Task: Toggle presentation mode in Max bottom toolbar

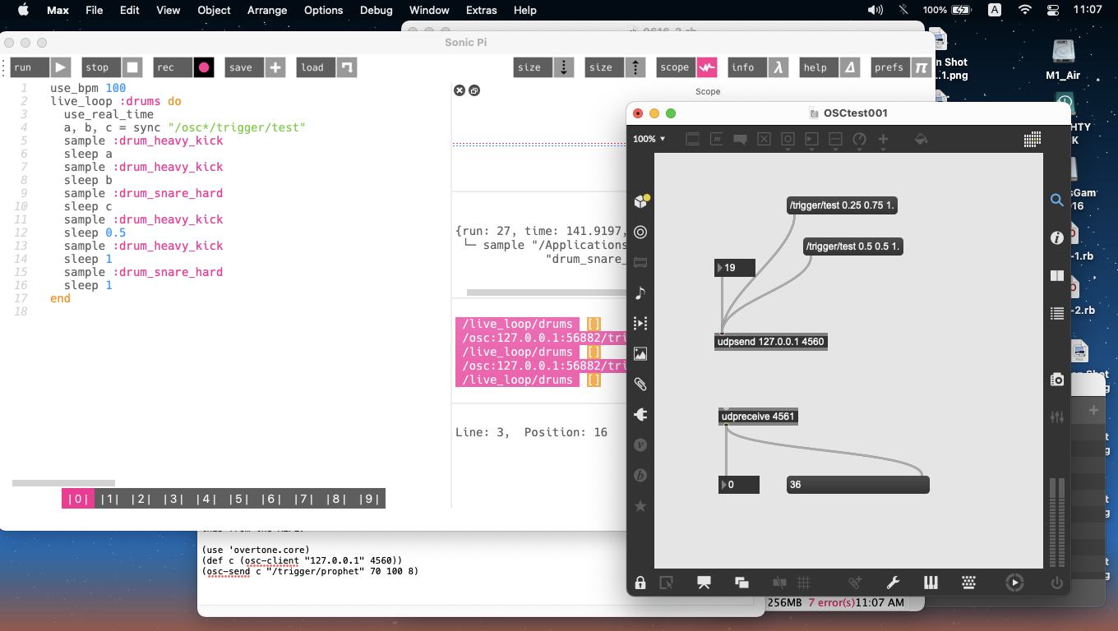Action: click(x=704, y=583)
